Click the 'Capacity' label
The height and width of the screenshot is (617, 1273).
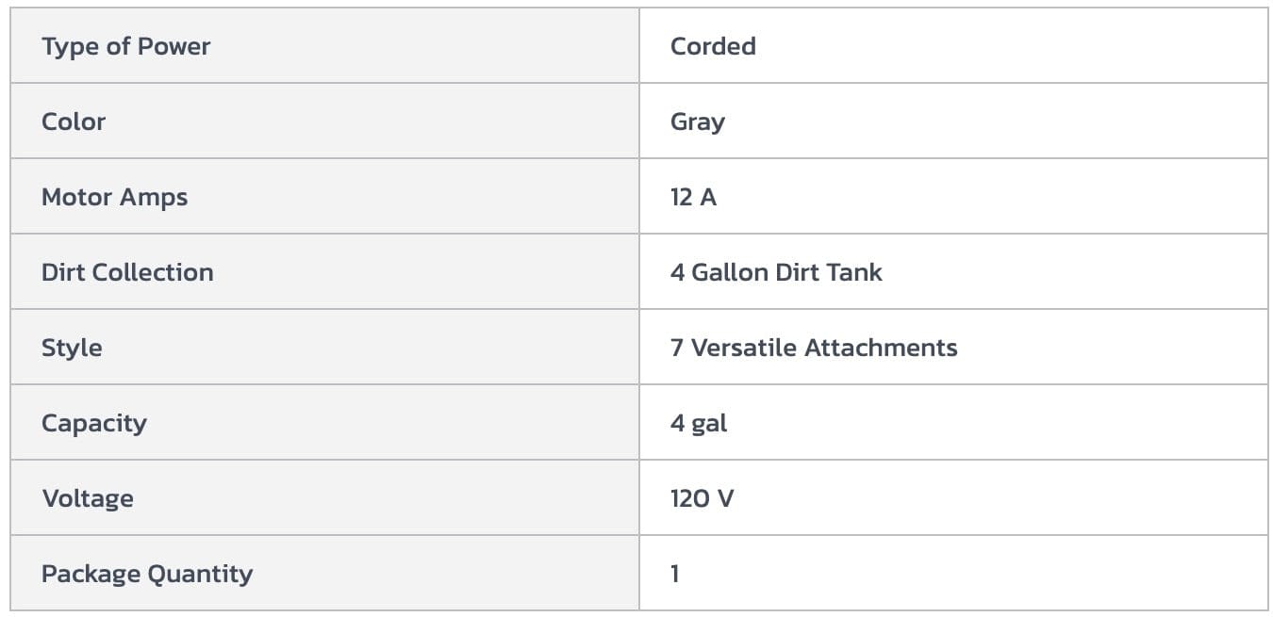coord(93,423)
